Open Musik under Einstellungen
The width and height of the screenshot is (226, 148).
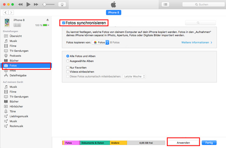pos(13,41)
